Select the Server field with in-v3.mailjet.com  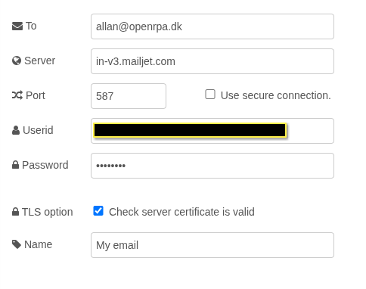coord(212,61)
